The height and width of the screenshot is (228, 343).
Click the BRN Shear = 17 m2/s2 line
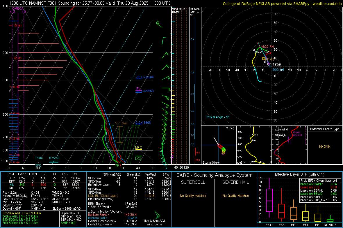pos(113,204)
